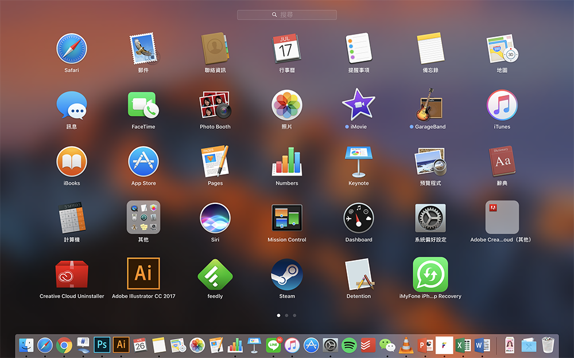The height and width of the screenshot is (358, 574).
Task: Open App Store in the Launchpad grid
Action: tap(143, 162)
